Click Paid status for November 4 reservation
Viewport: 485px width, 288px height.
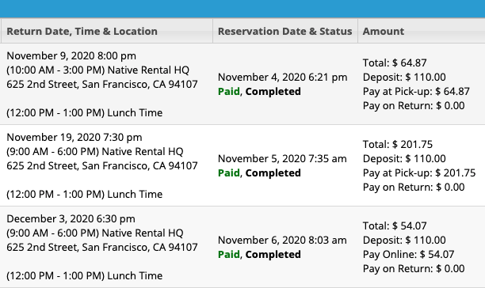[229, 91]
